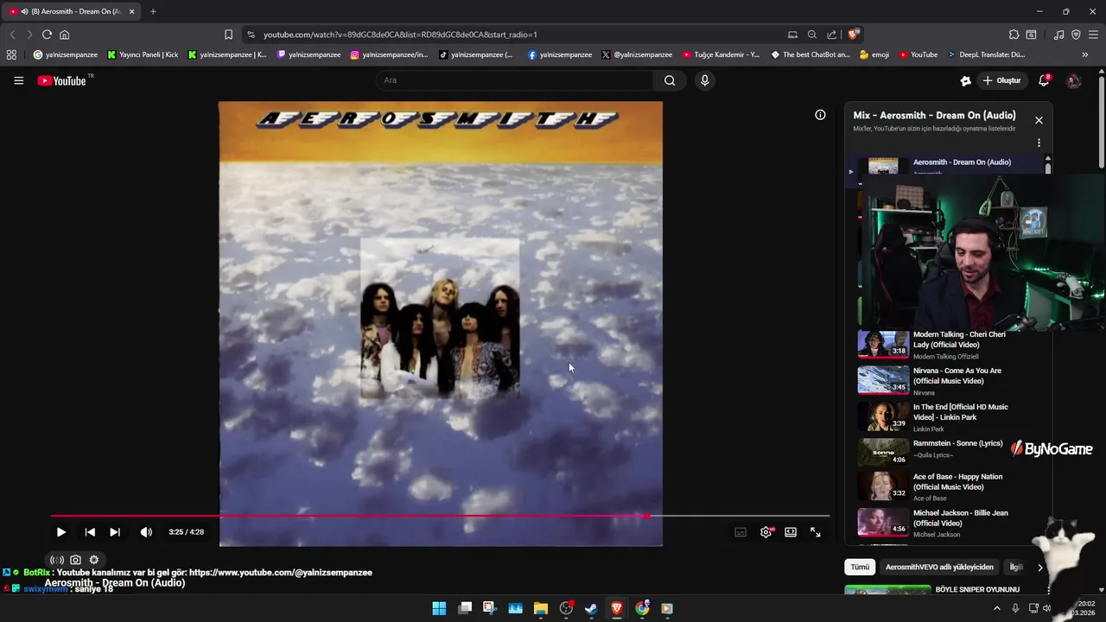Screen dimensions: 1106x622
Task: Navigate back in the browser
Action: click(12, 35)
